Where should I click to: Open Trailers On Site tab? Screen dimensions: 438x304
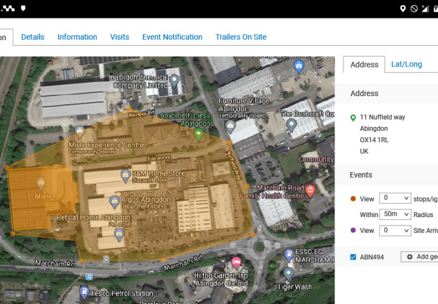pos(241,37)
